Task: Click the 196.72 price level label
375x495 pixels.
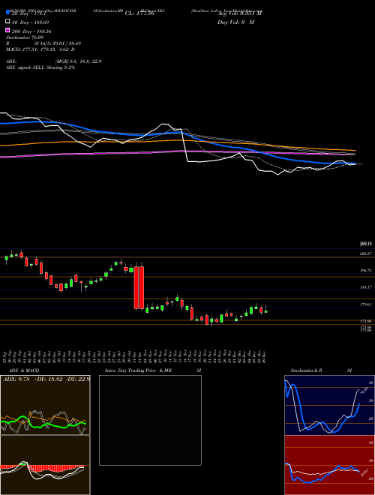Action: tap(366, 271)
